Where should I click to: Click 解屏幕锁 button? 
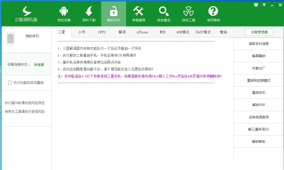pos(259,56)
